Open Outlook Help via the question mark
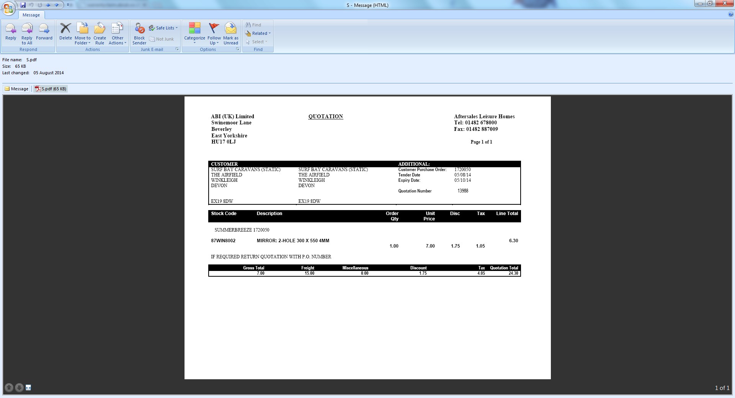This screenshot has height=398, width=735. tap(731, 15)
